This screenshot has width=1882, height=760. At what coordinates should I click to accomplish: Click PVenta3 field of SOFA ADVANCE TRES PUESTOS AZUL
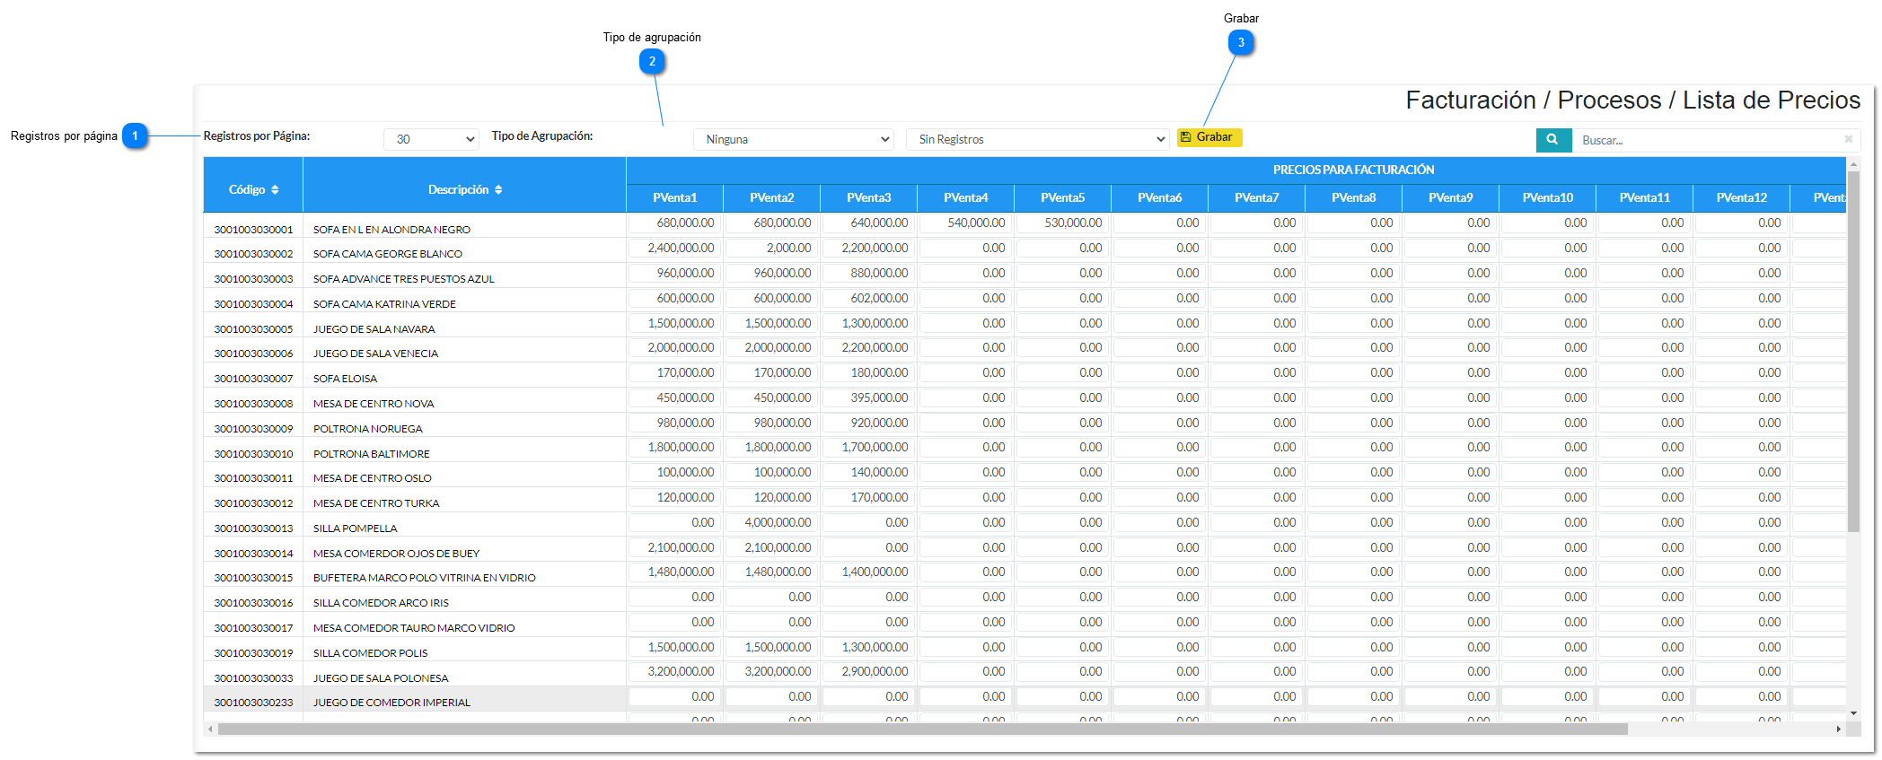click(868, 274)
